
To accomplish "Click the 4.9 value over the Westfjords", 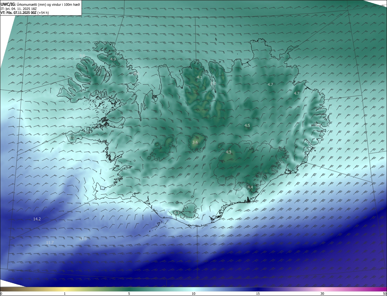I will (x=113, y=59).
